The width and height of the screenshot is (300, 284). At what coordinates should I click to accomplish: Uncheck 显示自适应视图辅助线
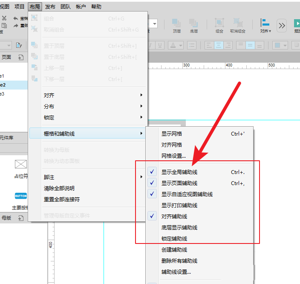coord(199,194)
